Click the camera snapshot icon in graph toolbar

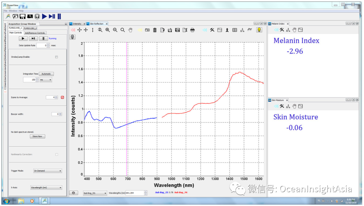147,30
